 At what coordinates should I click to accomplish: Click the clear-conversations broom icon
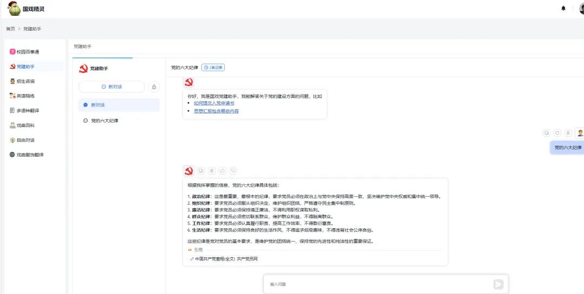pos(154,86)
